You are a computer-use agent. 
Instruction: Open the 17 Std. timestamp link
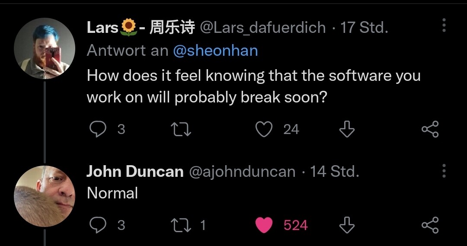tap(364, 28)
